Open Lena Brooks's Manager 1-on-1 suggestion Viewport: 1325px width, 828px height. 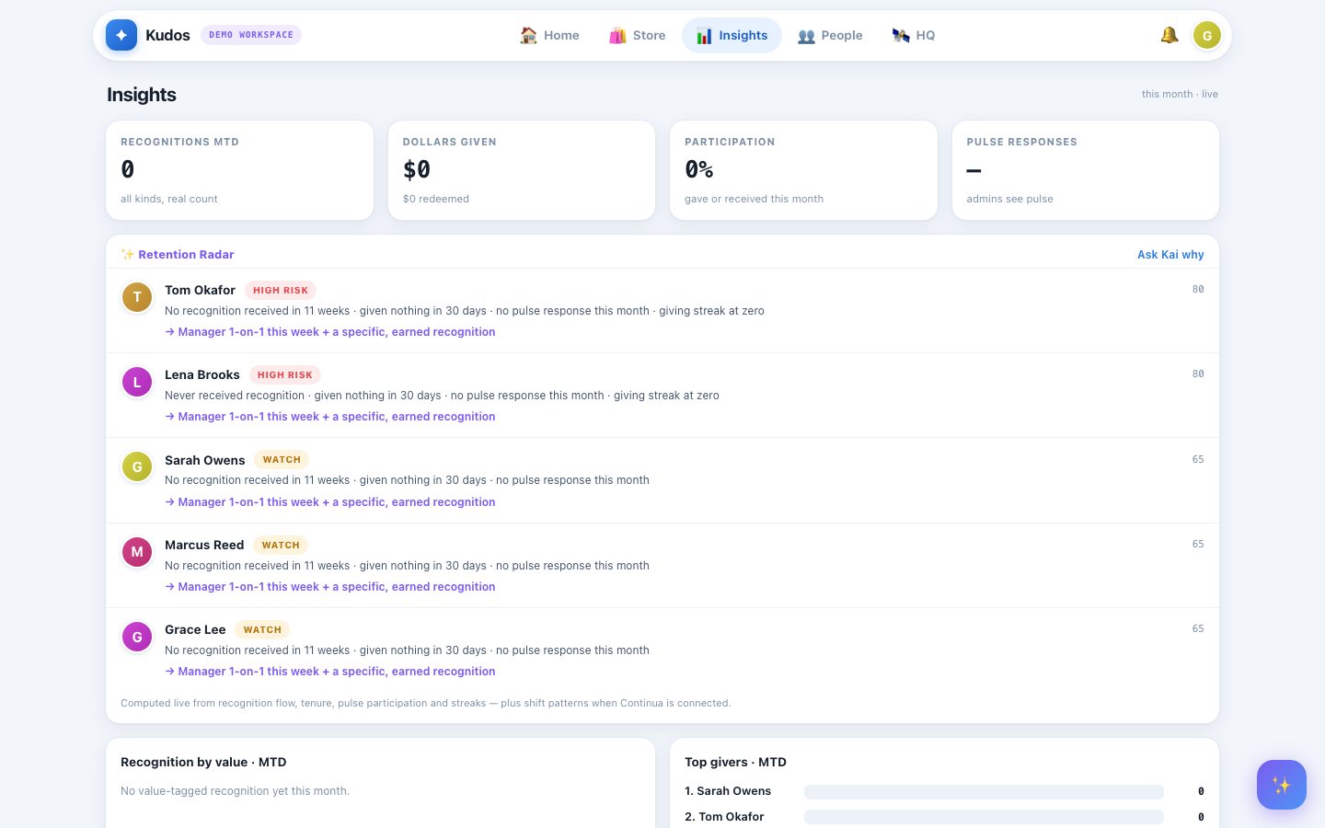(330, 417)
